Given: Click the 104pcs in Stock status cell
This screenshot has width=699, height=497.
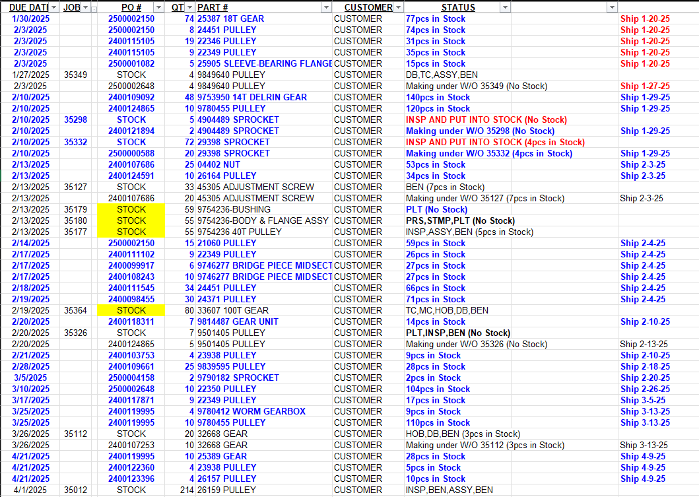Looking at the screenshot, I should [457, 389].
